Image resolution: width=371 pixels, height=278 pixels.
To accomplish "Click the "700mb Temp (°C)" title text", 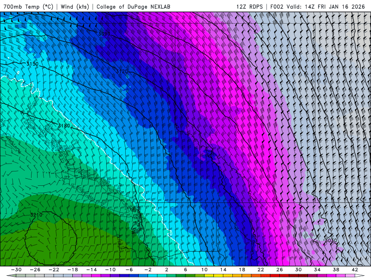I will (x=28, y=6).
